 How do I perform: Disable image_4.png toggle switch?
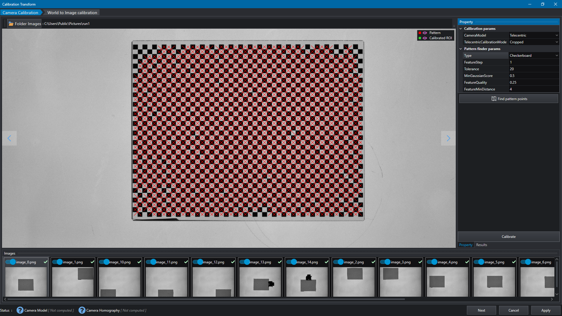432,262
